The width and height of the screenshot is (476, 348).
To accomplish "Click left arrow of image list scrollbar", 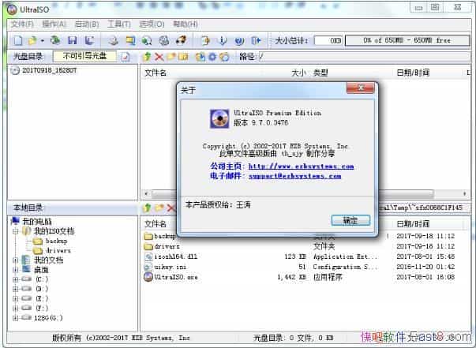I will coord(146,193).
